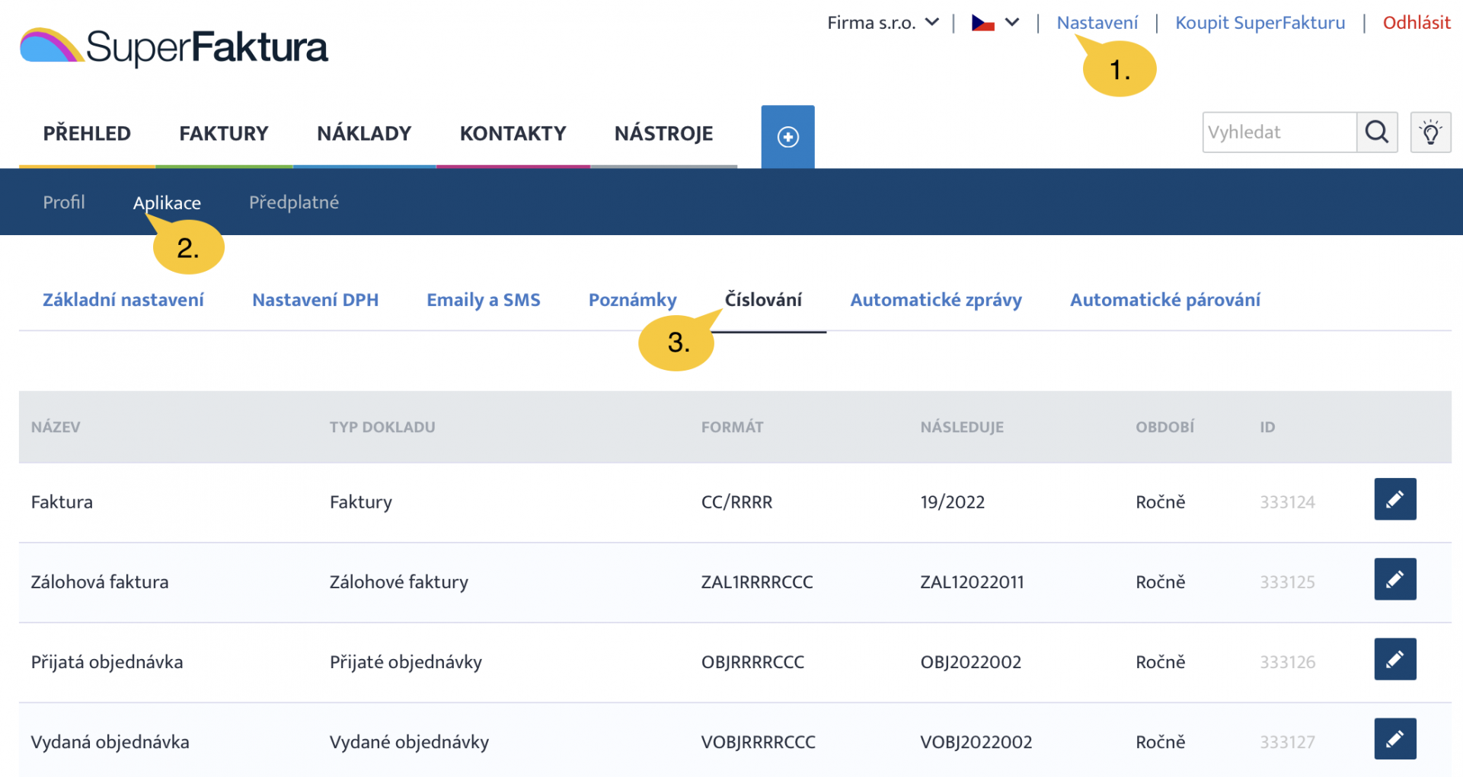Open edit for Přijatá objednávka row
Image resolution: width=1463 pixels, height=777 pixels.
1394,659
